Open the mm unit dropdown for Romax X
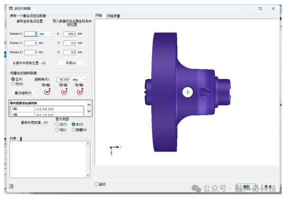 click(x=46, y=34)
